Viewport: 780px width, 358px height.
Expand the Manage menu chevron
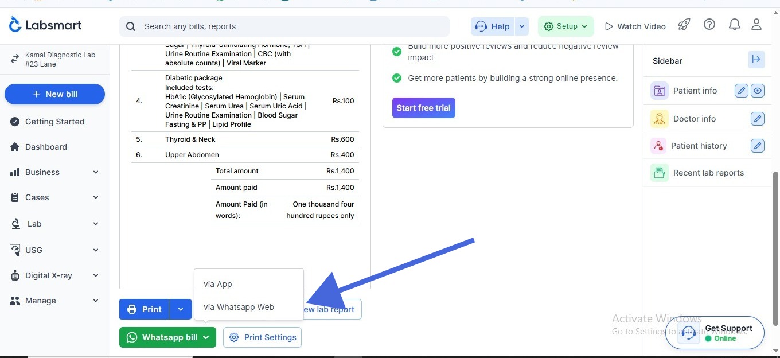[x=96, y=301]
